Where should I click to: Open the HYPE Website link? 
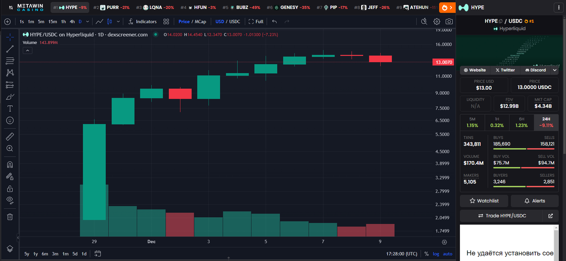coord(475,70)
